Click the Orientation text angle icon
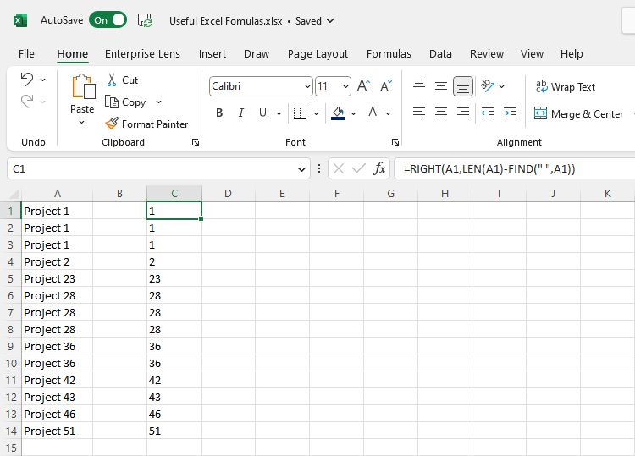The image size is (635, 456). point(488,86)
